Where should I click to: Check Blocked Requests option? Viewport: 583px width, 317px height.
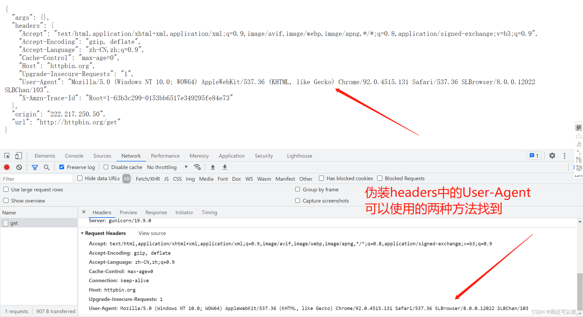click(380, 178)
